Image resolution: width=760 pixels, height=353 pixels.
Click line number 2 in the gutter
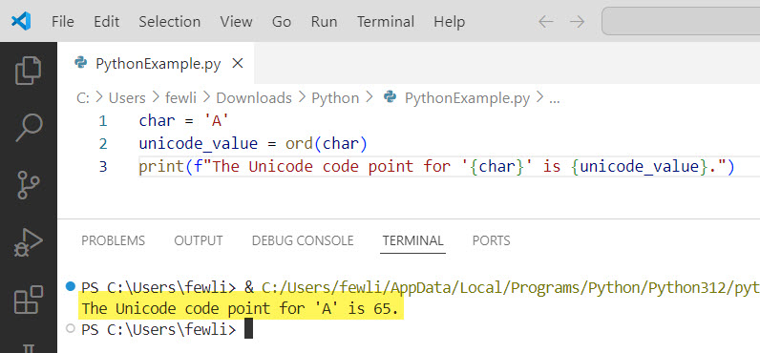(x=103, y=144)
